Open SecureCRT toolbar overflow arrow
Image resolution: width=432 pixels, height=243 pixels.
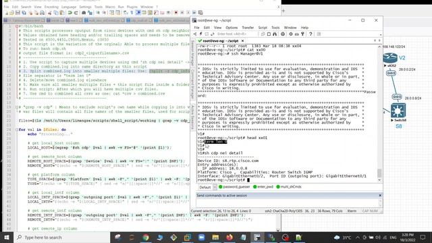[x=381, y=34]
